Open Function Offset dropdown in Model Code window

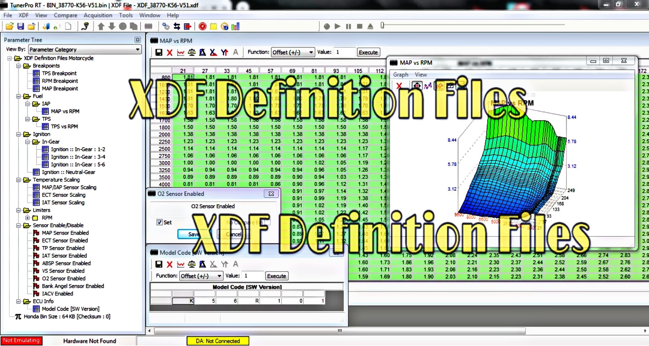pos(201,276)
